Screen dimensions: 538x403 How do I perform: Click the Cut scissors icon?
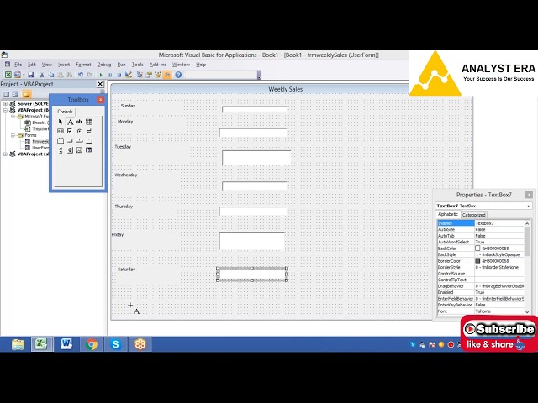click(42, 75)
